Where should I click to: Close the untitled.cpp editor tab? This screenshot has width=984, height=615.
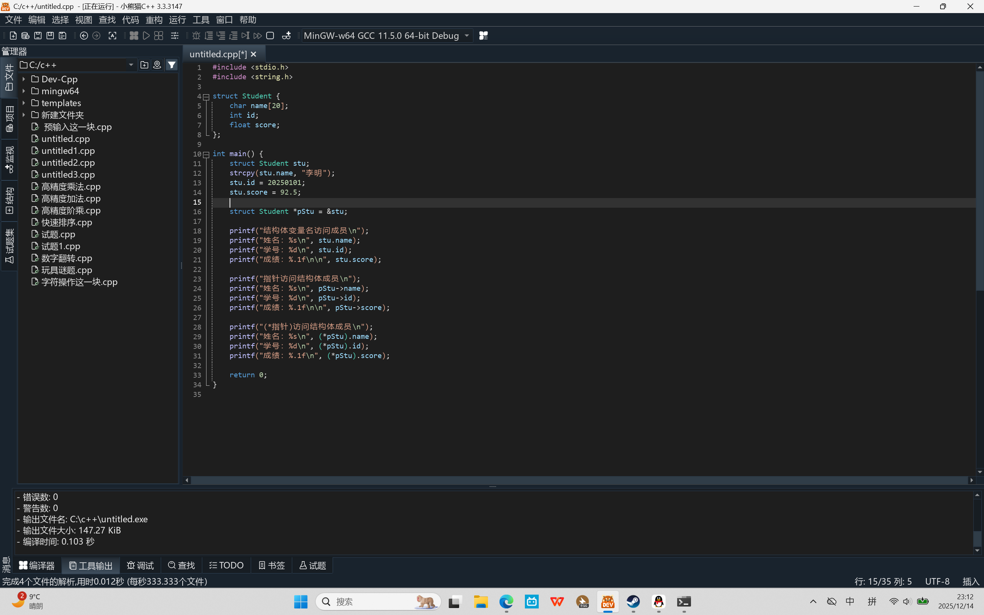(254, 54)
